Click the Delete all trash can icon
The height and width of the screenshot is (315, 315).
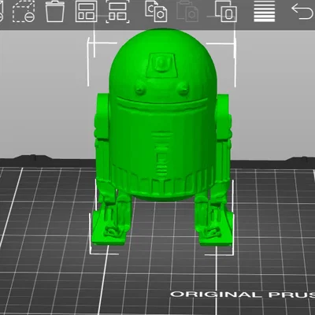pyautogui.click(x=55, y=11)
